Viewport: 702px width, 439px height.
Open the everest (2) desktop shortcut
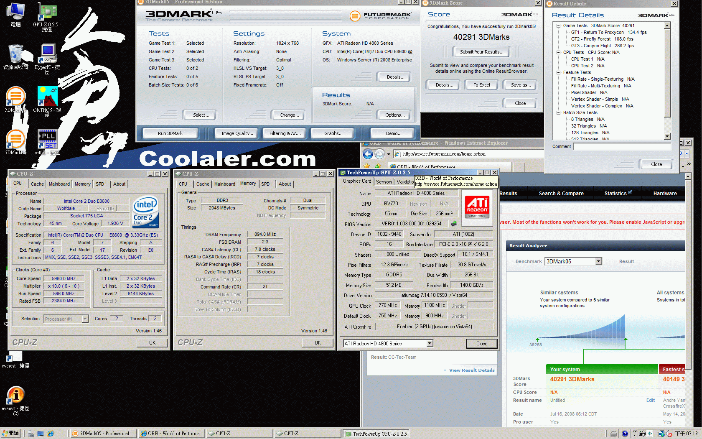[x=15, y=401]
